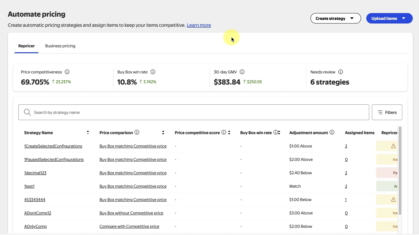Click the '6 strategies' needs review value

(x=330, y=82)
